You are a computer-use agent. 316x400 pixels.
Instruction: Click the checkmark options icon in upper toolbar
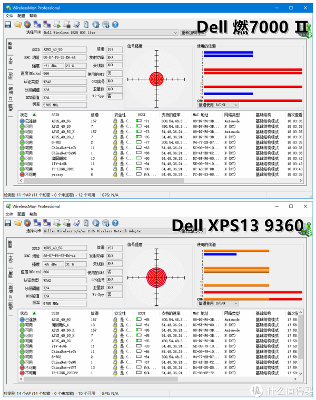[76, 25]
